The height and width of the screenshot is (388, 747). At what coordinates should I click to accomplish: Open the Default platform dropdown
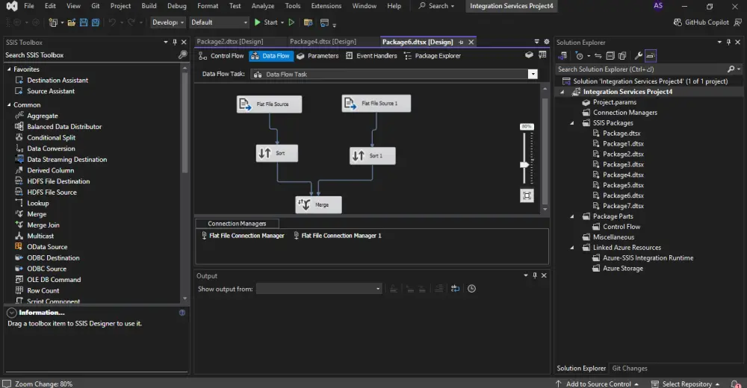[219, 22]
